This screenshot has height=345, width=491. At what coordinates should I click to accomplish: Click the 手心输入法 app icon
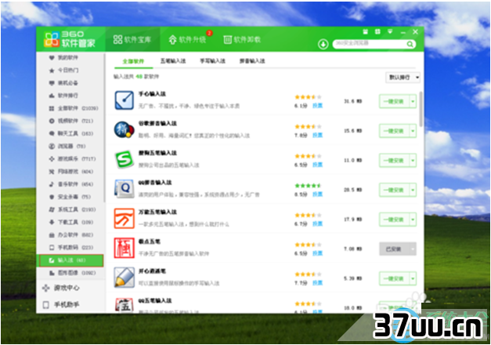click(124, 100)
